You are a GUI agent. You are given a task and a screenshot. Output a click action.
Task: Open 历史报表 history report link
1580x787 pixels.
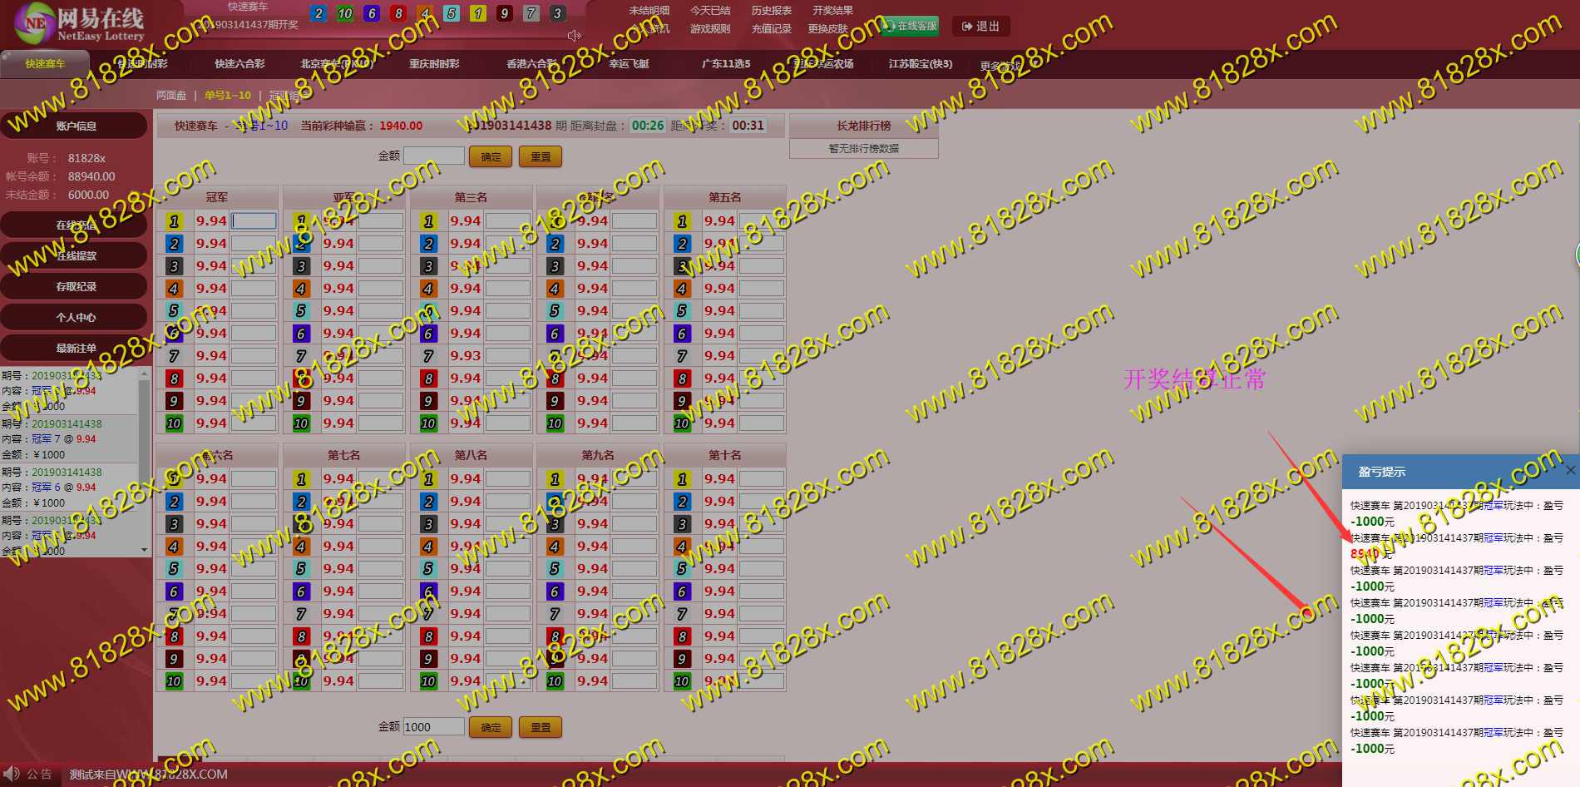click(x=771, y=11)
